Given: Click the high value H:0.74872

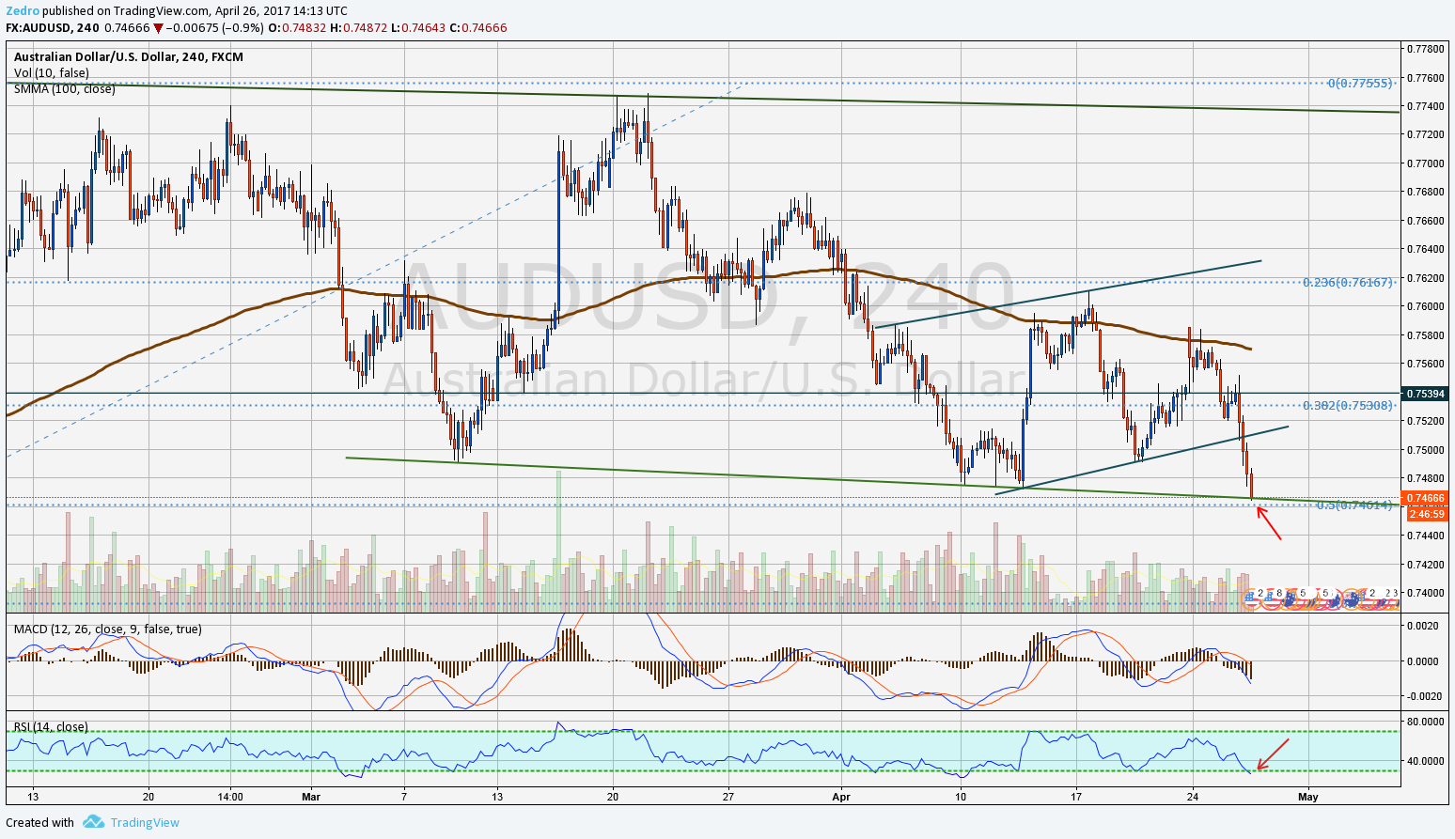Looking at the screenshot, I should click(x=357, y=28).
